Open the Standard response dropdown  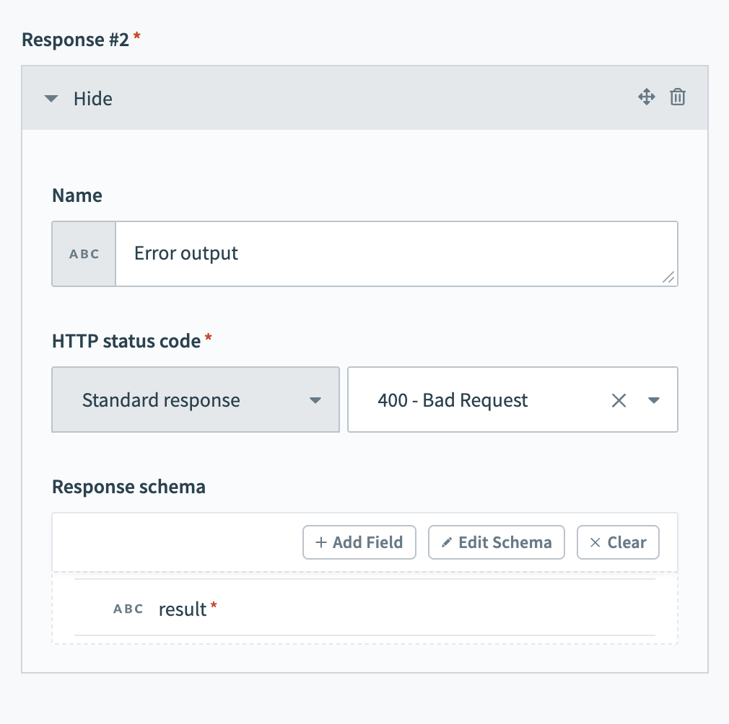coord(195,399)
